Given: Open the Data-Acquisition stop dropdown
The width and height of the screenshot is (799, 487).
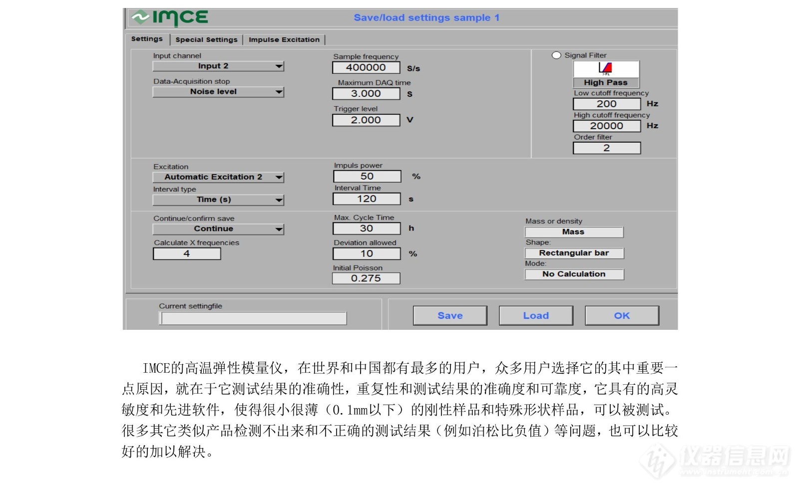Looking at the screenshot, I should (x=218, y=92).
